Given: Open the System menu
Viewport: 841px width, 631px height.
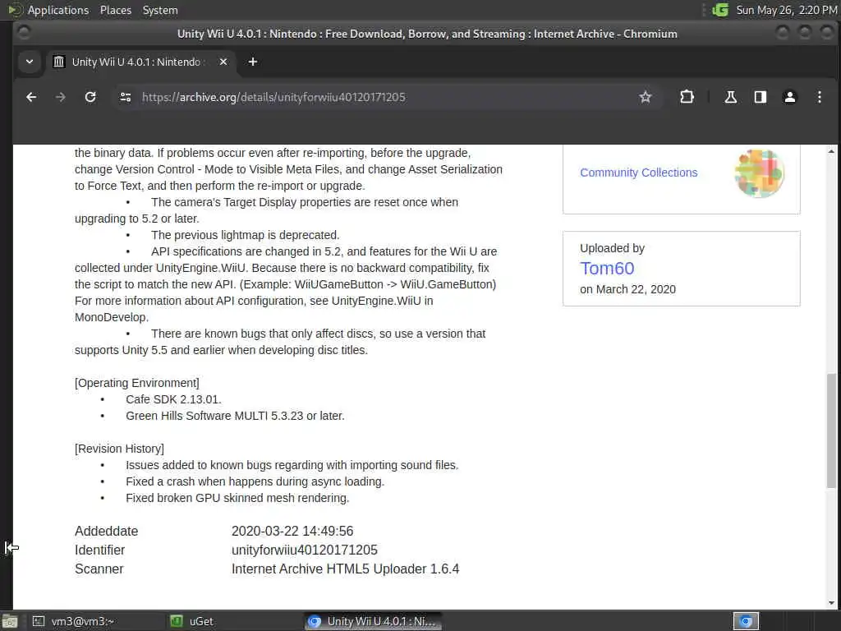Looking at the screenshot, I should 160,10.
